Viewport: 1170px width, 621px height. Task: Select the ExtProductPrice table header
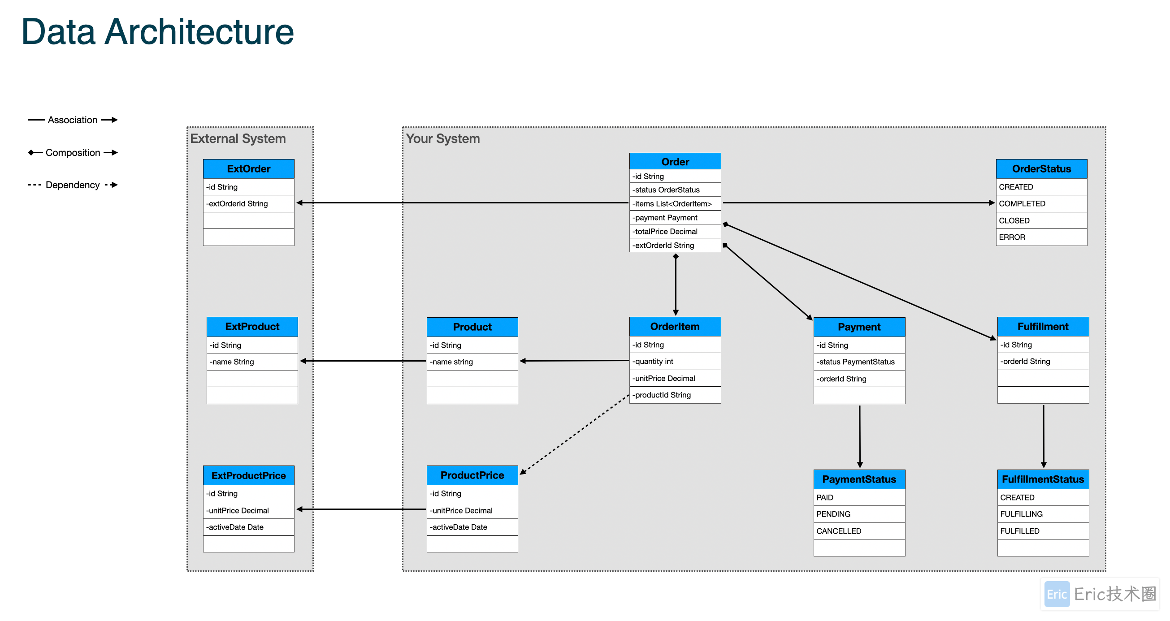tap(248, 475)
